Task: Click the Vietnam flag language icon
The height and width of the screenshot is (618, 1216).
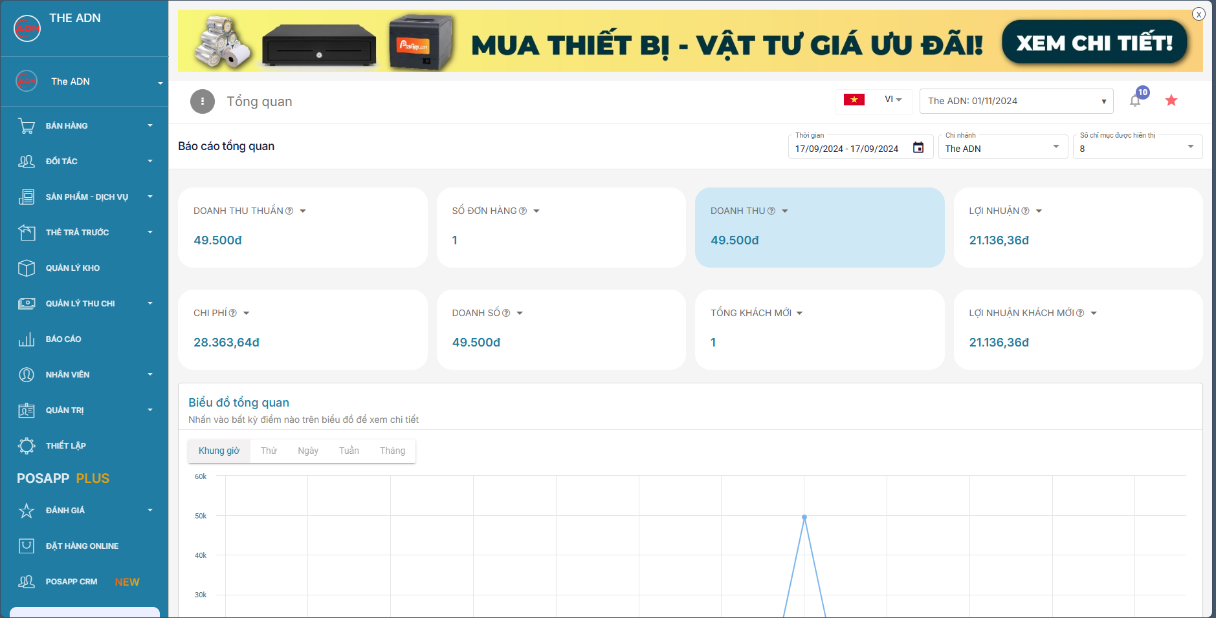Action: coord(854,100)
